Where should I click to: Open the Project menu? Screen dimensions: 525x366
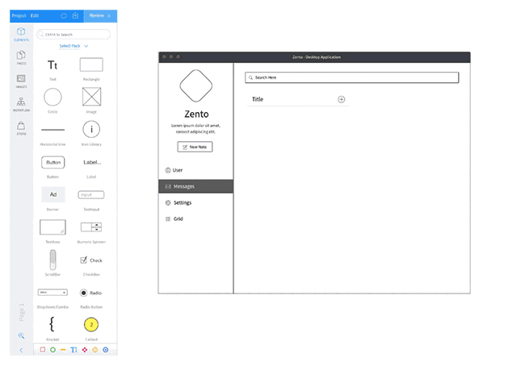pyautogui.click(x=19, y=15)
